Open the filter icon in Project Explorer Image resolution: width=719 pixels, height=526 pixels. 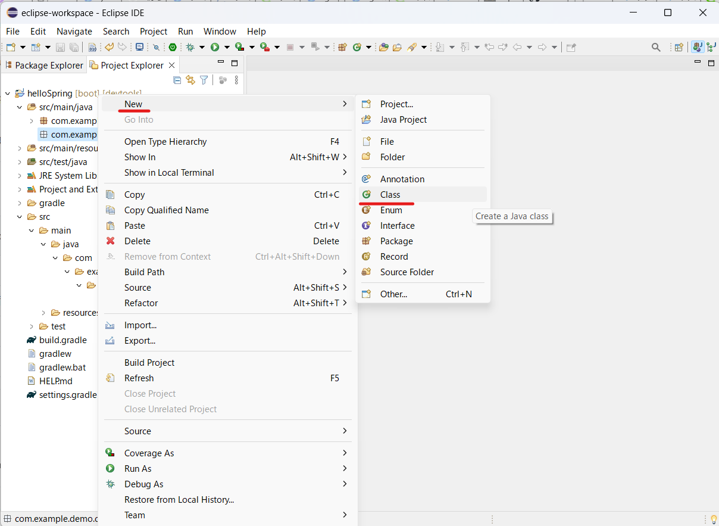204,80
